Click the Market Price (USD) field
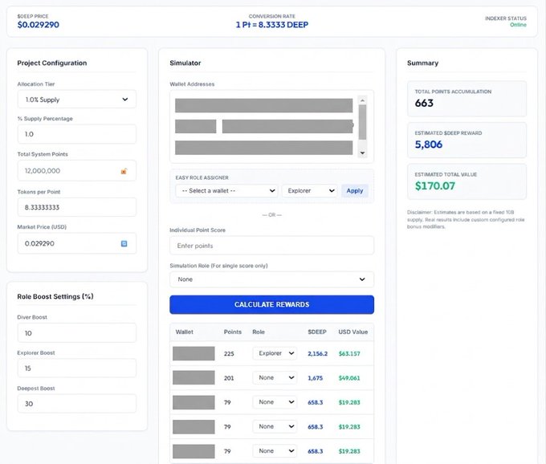This screenshot has height=464, width=546. pyautogui.click(x=76, y=244)
